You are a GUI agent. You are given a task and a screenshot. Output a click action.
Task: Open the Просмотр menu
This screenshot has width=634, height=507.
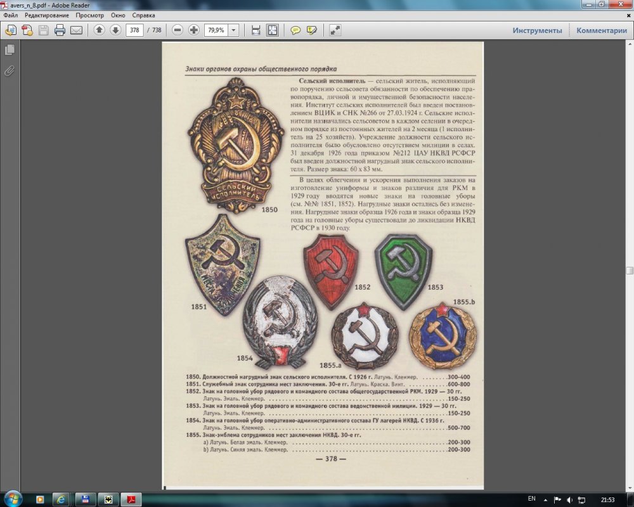(x=89, y=14)
